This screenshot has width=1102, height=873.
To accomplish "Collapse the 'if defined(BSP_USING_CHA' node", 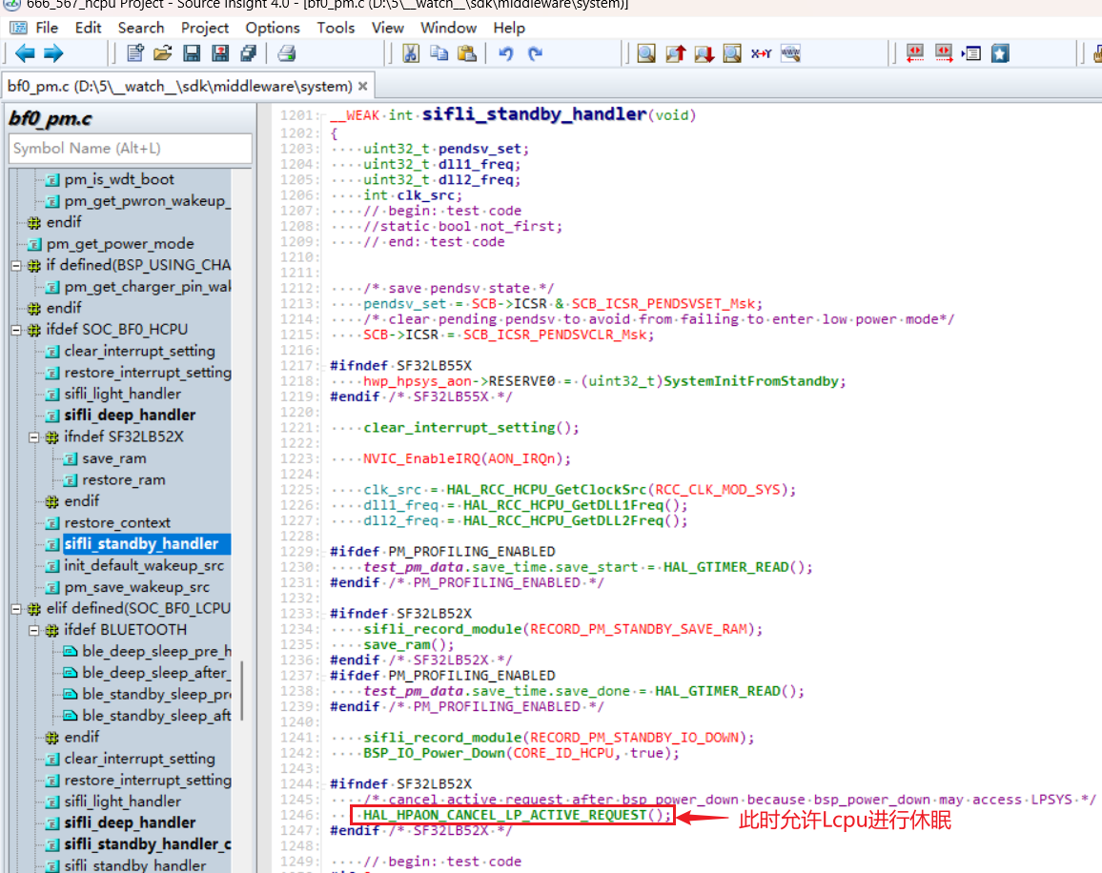I will click(16, 266).
